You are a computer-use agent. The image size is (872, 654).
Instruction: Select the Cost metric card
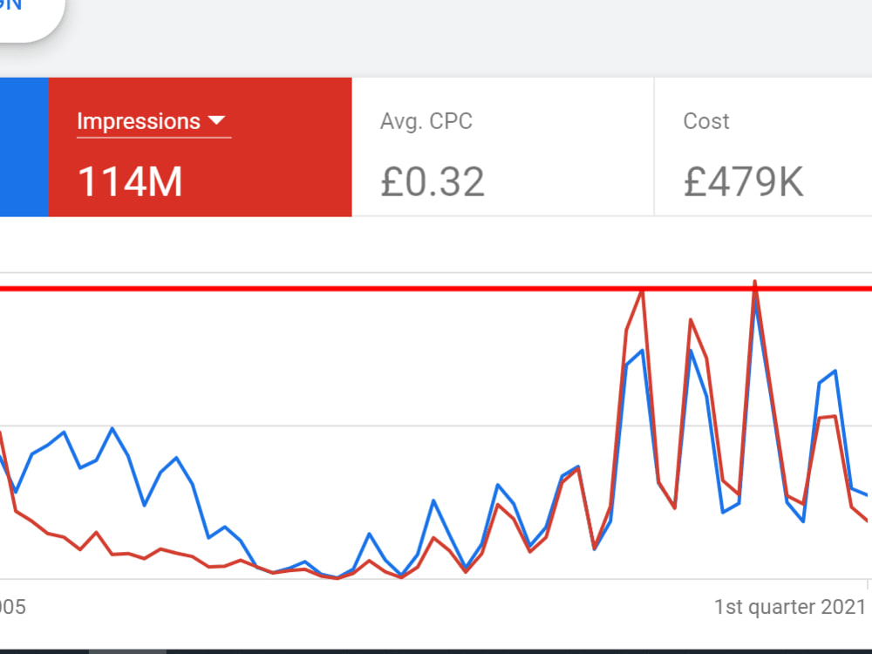pos(764,146)
